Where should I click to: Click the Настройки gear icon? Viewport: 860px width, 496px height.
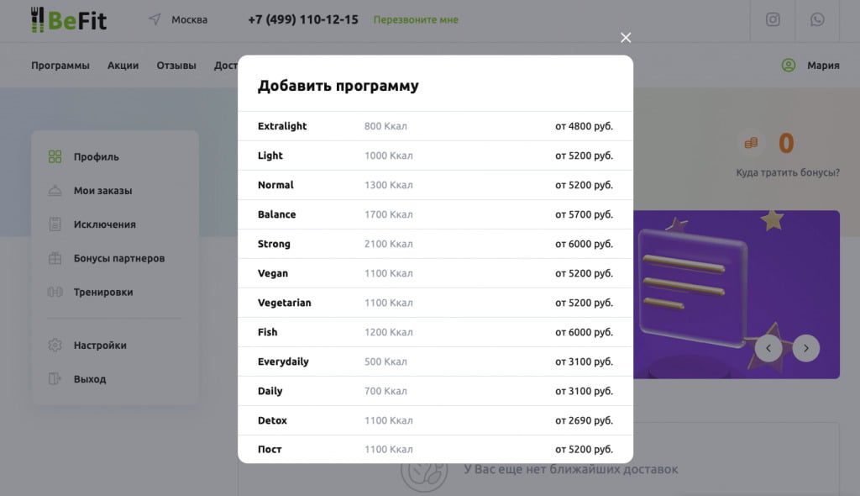55,346
